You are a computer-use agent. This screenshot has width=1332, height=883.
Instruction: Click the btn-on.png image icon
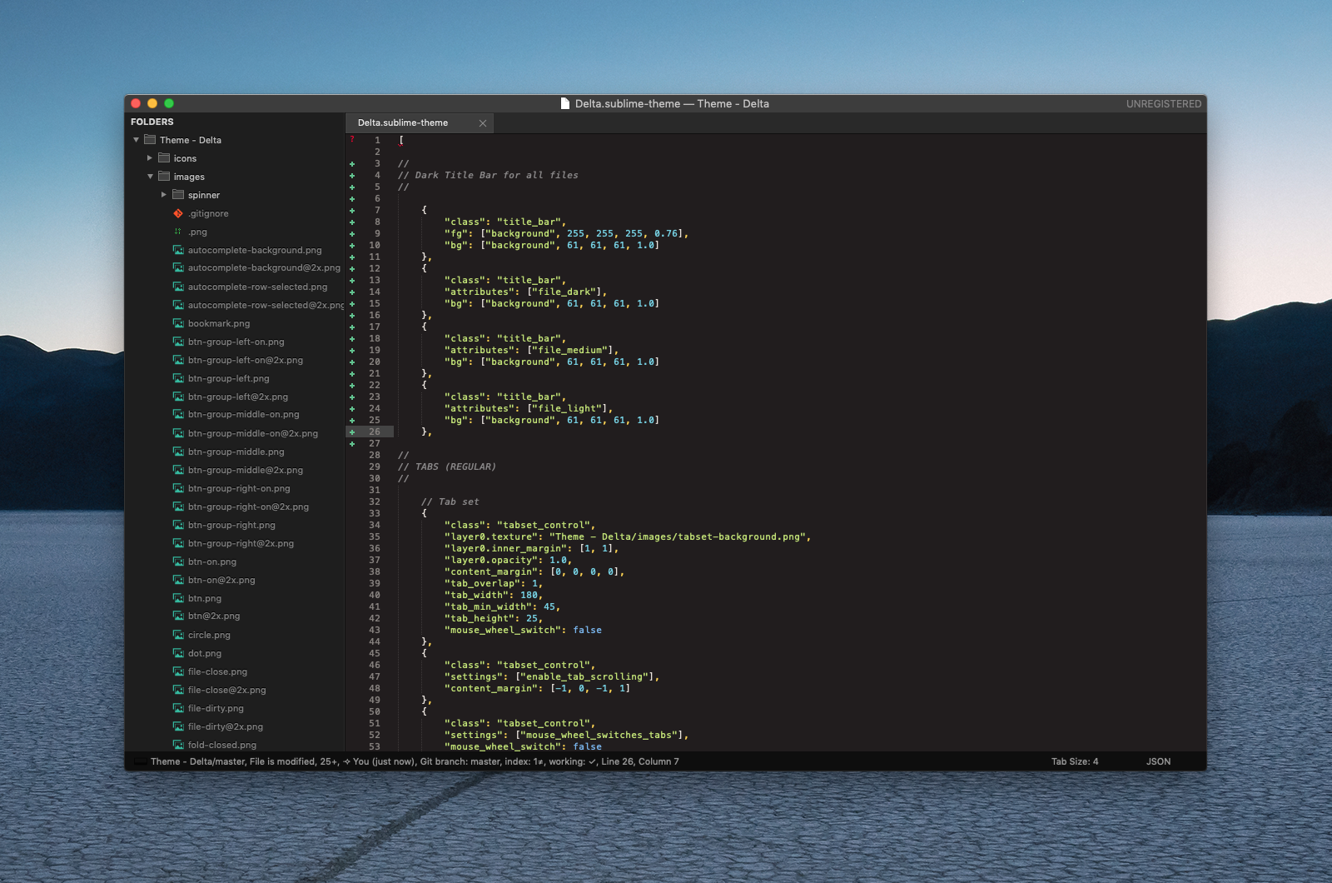[x=178, y=561]
